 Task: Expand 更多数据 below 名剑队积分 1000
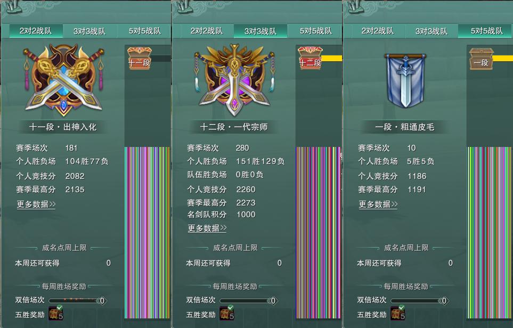(207, 228)
